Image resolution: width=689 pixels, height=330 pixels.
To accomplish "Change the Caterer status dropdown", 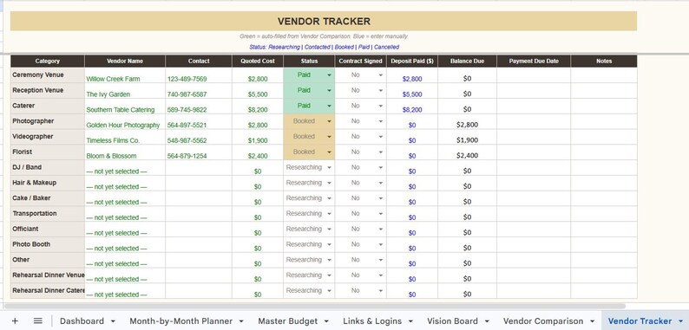I will click(x=329, y=106).
